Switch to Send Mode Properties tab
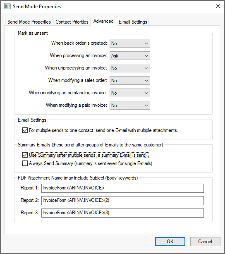Viewport: 225px width, 254px height. [29, 22]
